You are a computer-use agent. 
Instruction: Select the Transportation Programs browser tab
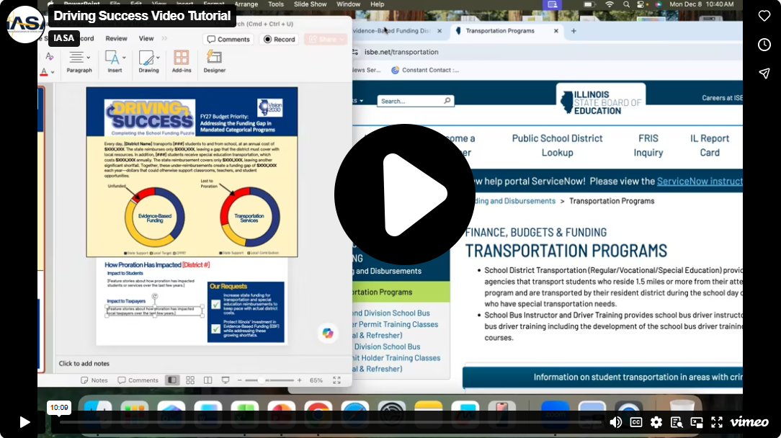(x=500, y=31)
